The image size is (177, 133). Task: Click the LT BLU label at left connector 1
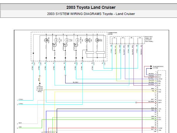click(x=21, y=99)
